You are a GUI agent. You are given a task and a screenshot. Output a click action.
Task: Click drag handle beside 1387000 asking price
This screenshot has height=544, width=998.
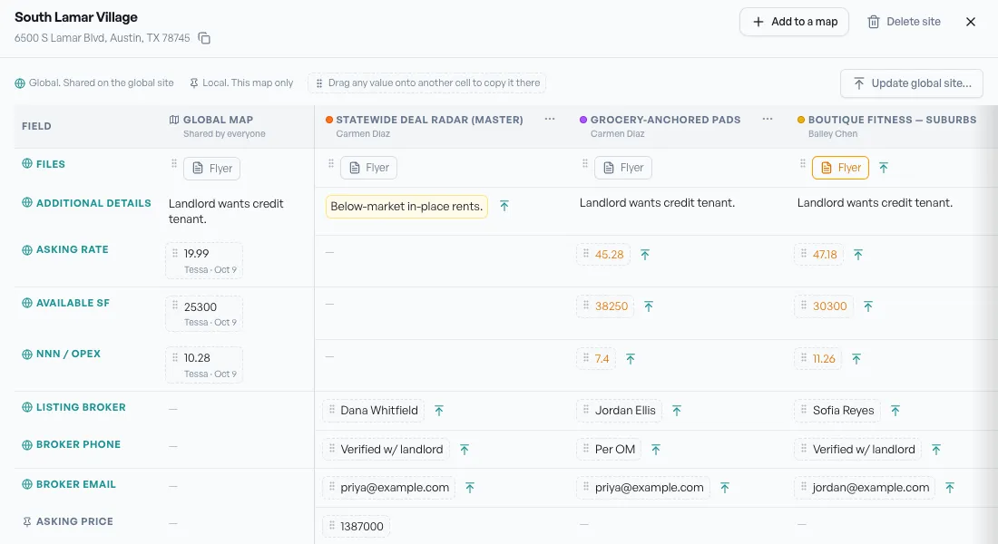(x=331, y=526)
